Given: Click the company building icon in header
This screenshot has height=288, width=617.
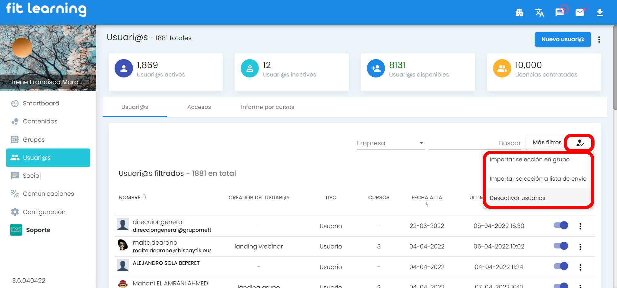Looking at the screenshot, I should pos(519,13).
